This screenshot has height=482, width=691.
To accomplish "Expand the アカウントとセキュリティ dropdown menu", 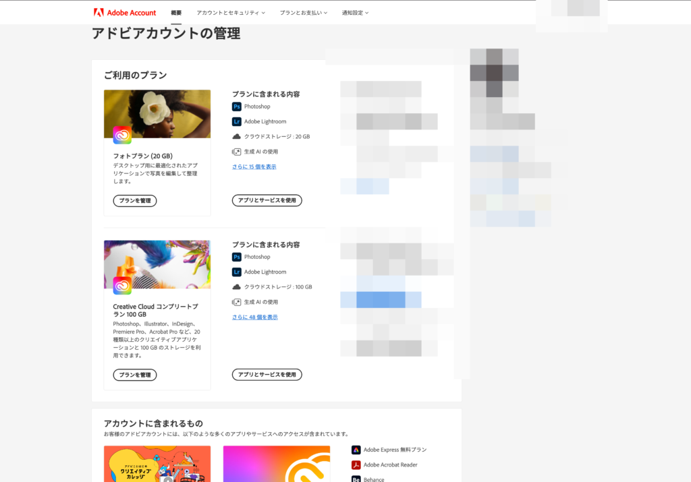I will coord(231,13).
